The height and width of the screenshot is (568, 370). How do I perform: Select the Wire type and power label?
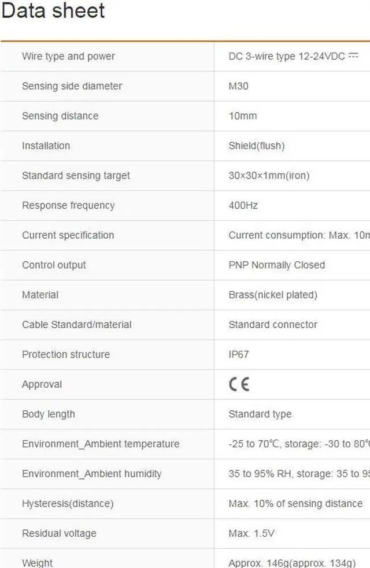click(x=68, y=56)
